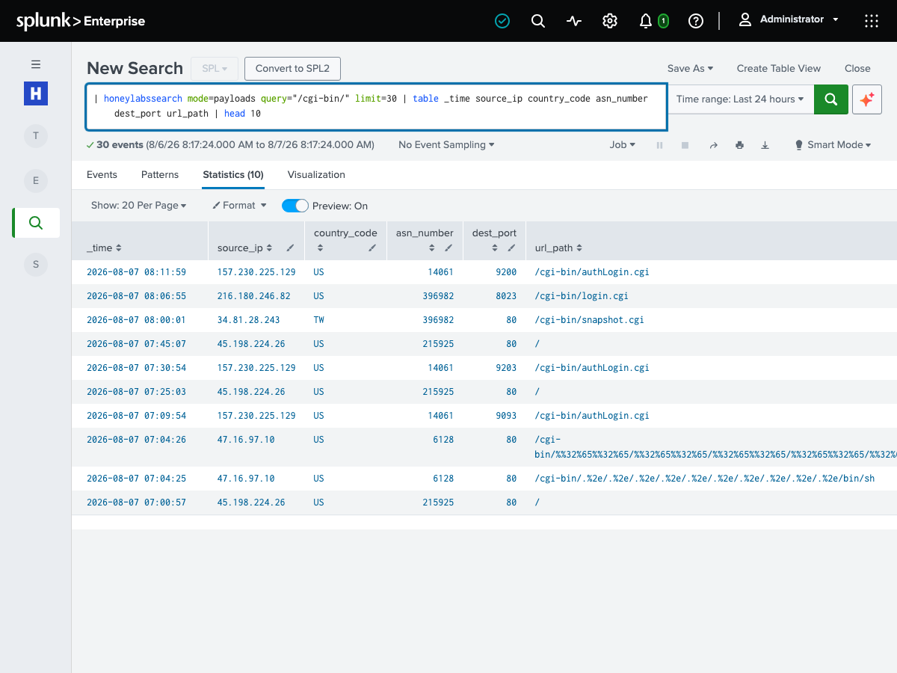Select the Statistics (10) tab
Screen dimensions: 897x673
(x=233, y=174)
